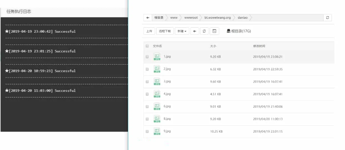The image size is (345, 150).
Task: Select the checkbox for 8.jpg
Action: pos(147,119)
